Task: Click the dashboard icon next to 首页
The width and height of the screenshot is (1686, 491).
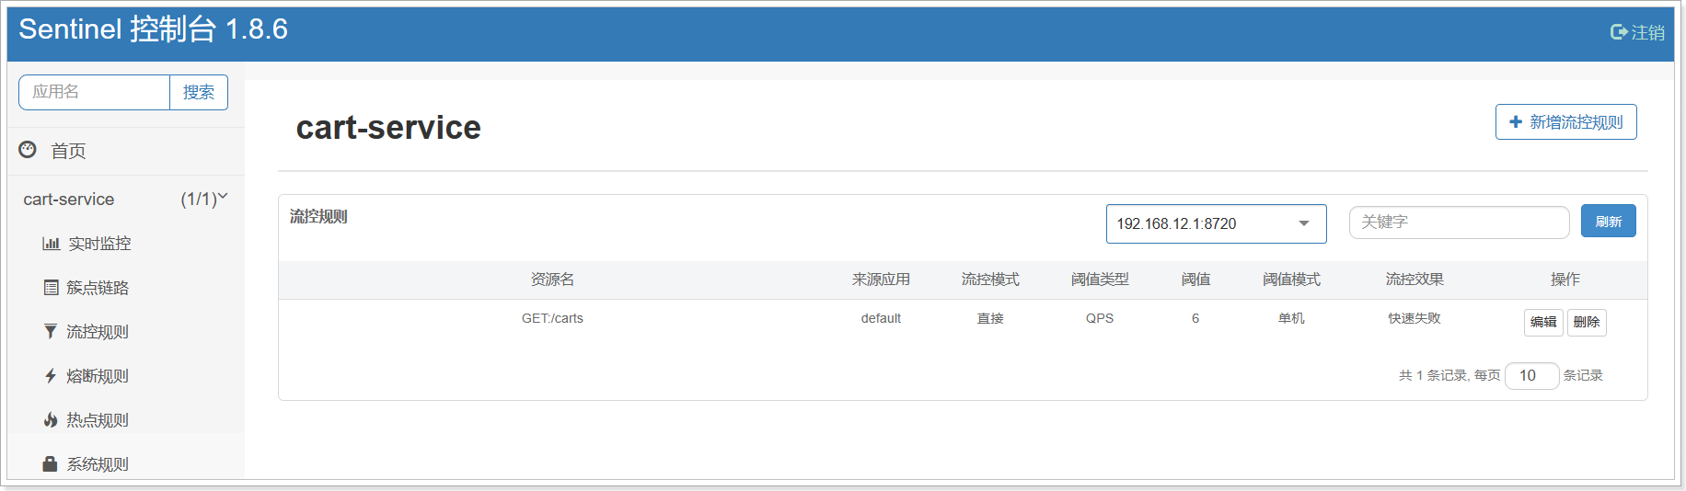Action: [x=28, y=150]
